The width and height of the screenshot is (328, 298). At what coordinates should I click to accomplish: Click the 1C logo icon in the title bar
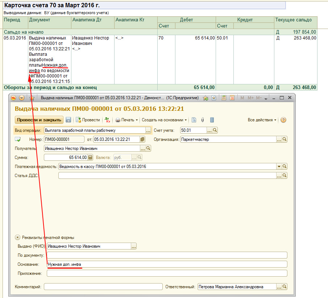pyautogui.click(x=13, y=98)
